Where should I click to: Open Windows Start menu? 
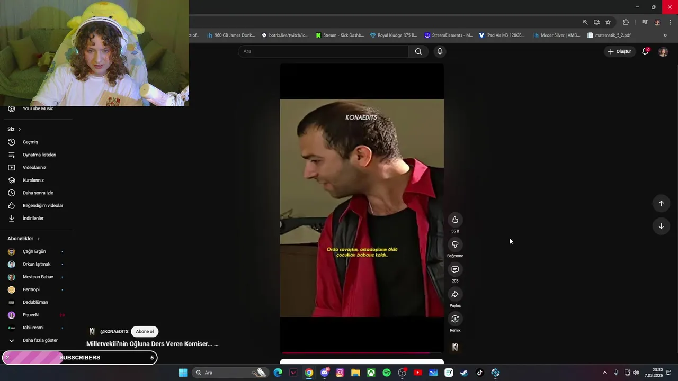[x=183, y=373]
